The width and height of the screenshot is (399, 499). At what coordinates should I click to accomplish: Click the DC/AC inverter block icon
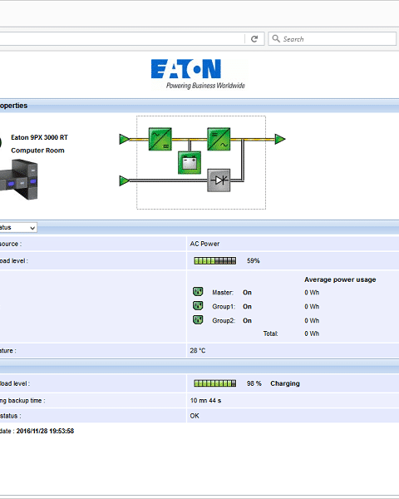[x=219, y=139]
